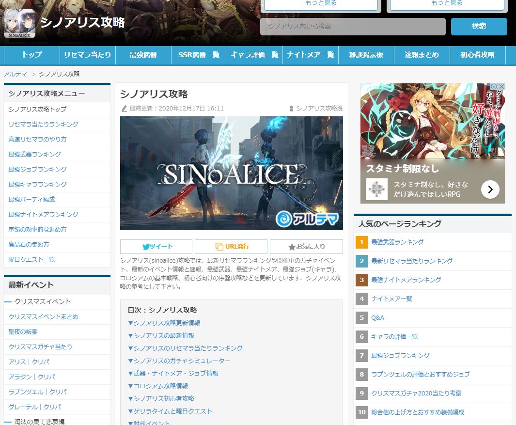Screen dimensions: 516x425
Task: Close the advertisement with X icon
Action: [501, 86]
